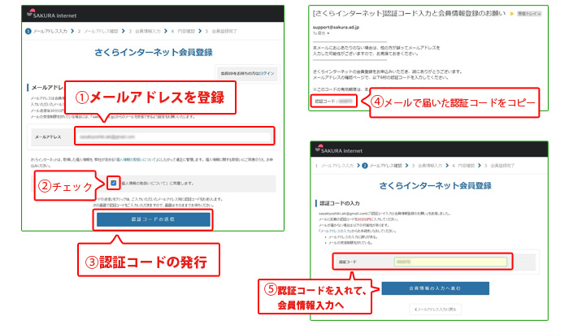The height and width of the screenshot is (325, 569).
Task: Click the SAKURA internet logo on the email entry page
Action: tap(51, 14)
